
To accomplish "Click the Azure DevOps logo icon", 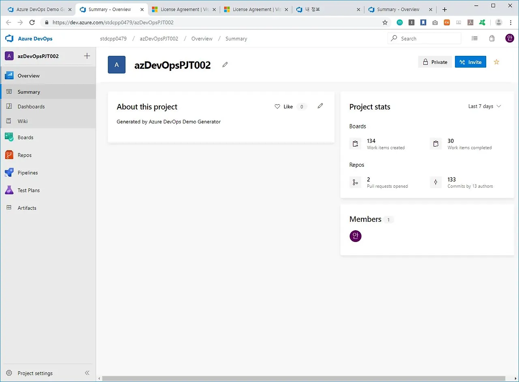I will 9,38.
